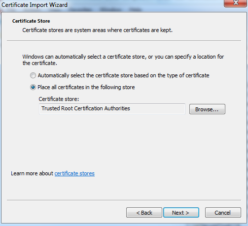Click empty space inside the store field
This screenshot has width=248, height=226.
pos(158,109)
